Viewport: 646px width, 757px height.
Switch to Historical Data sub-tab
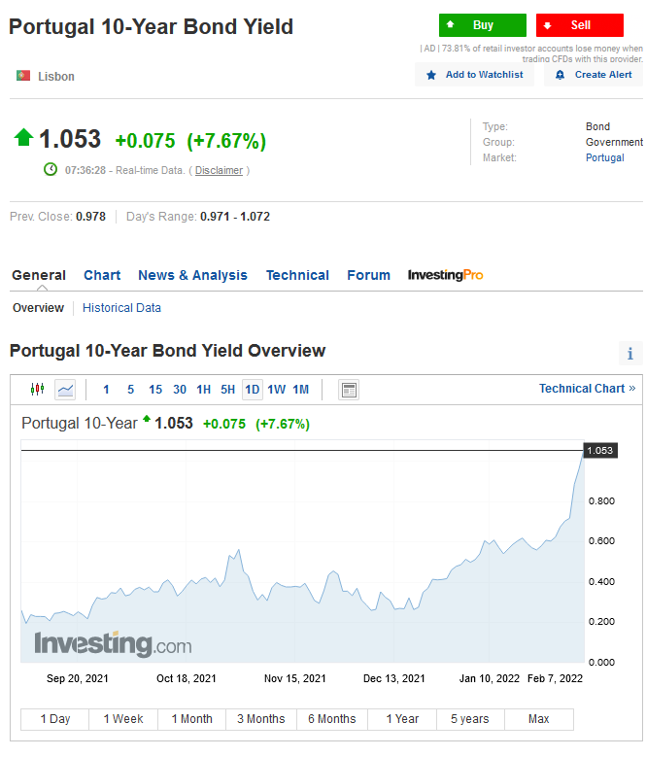tap(121, 308)
